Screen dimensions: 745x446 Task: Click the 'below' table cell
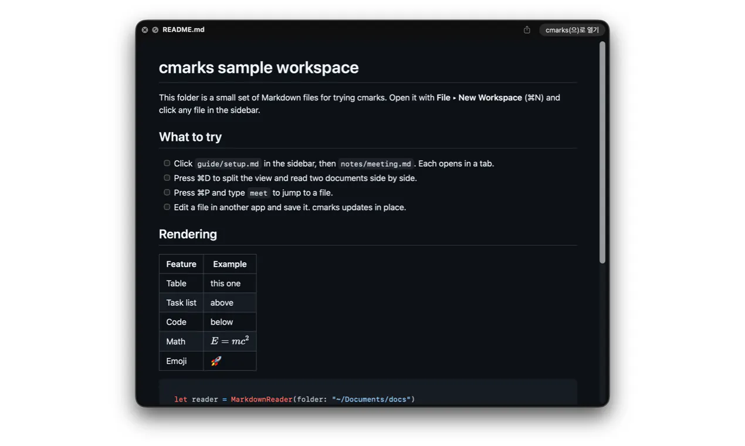[230, 322]
